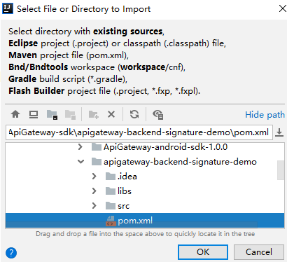Refresh the file tree

pyautogui.click(x=134, y=114)
